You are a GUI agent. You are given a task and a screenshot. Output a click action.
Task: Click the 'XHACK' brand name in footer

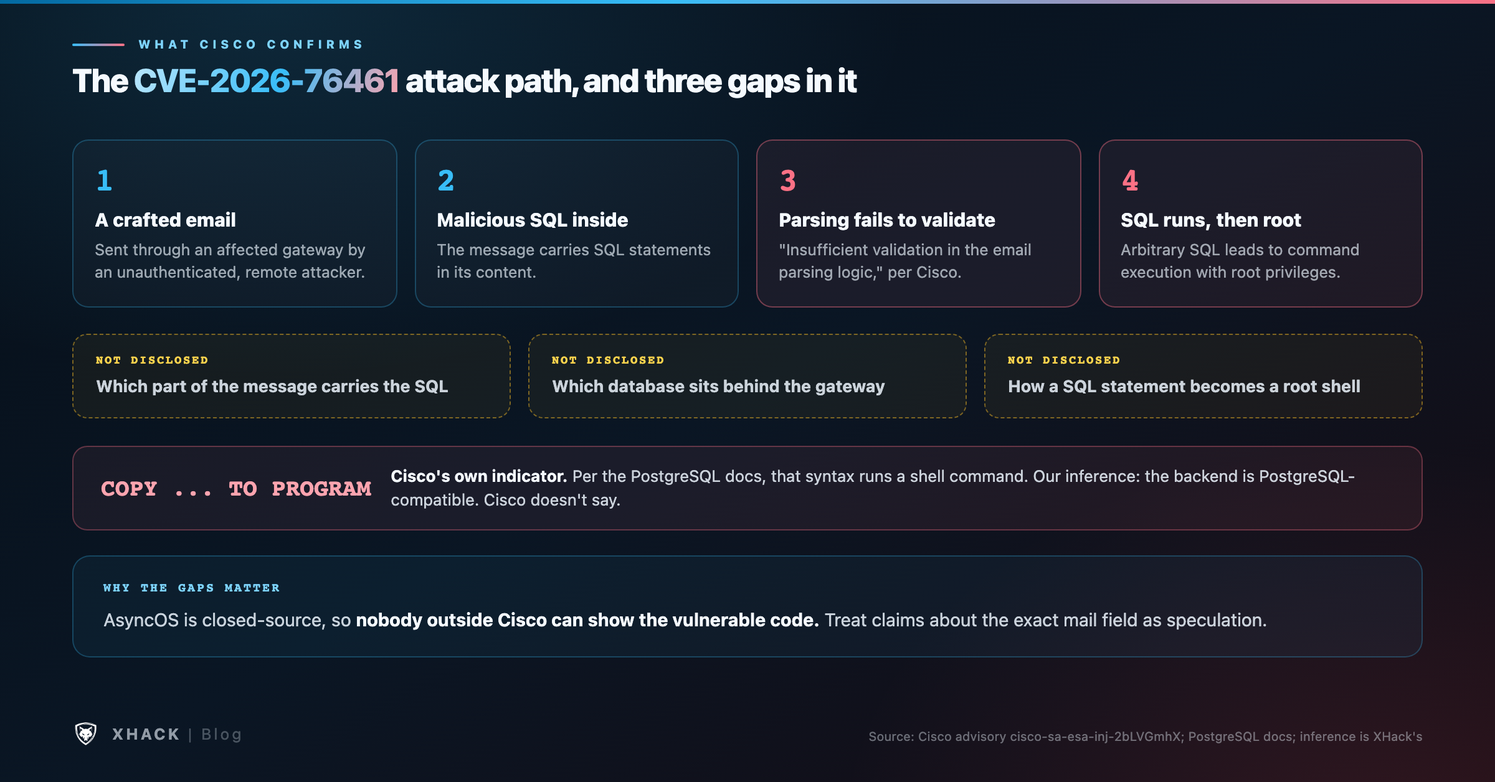tap(146, 735)
